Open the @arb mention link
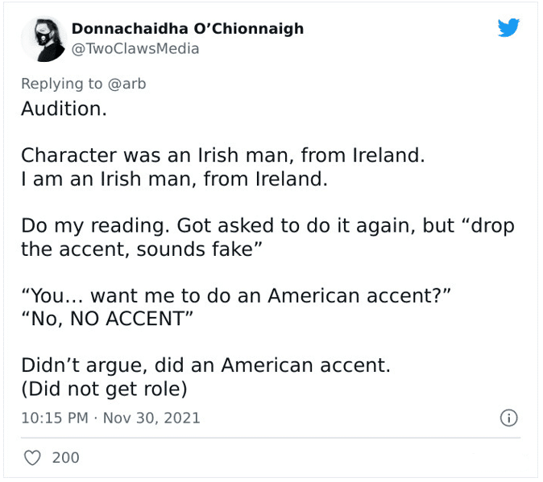 (127, 84)
